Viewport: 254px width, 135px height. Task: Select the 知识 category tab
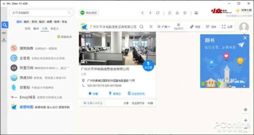click(x=42, y=22)
